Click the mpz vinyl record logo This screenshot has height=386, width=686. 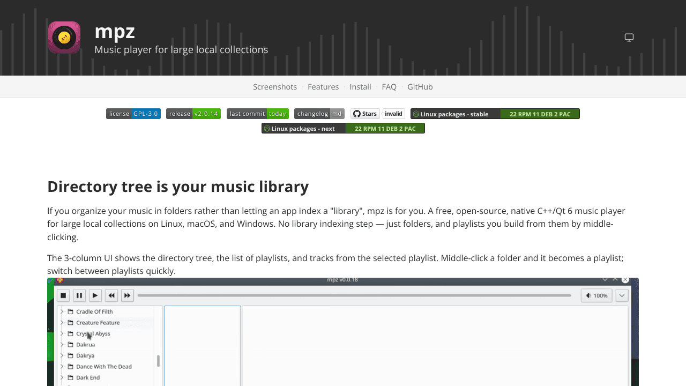[x=64, y=38]
